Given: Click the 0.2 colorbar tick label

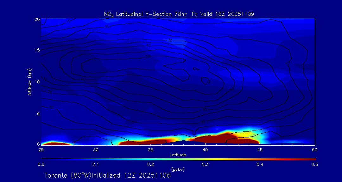Looking at the screenshot, I should tap(150, 164).
